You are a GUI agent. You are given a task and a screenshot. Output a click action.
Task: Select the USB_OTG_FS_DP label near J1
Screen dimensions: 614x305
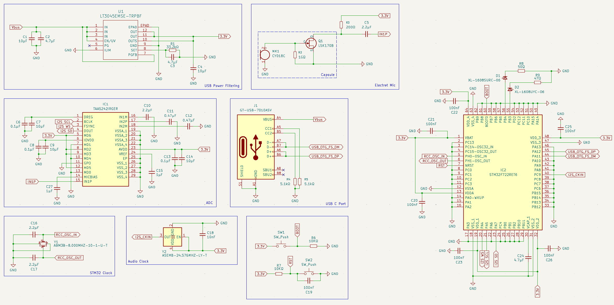pos(325,156)
